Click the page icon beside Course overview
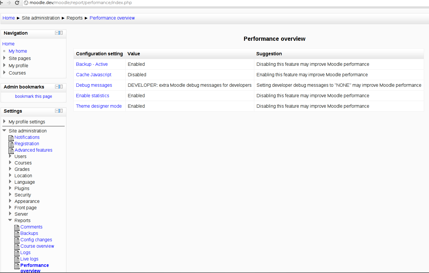The height and width of the screenshot is (273, 429). [17, 247]
